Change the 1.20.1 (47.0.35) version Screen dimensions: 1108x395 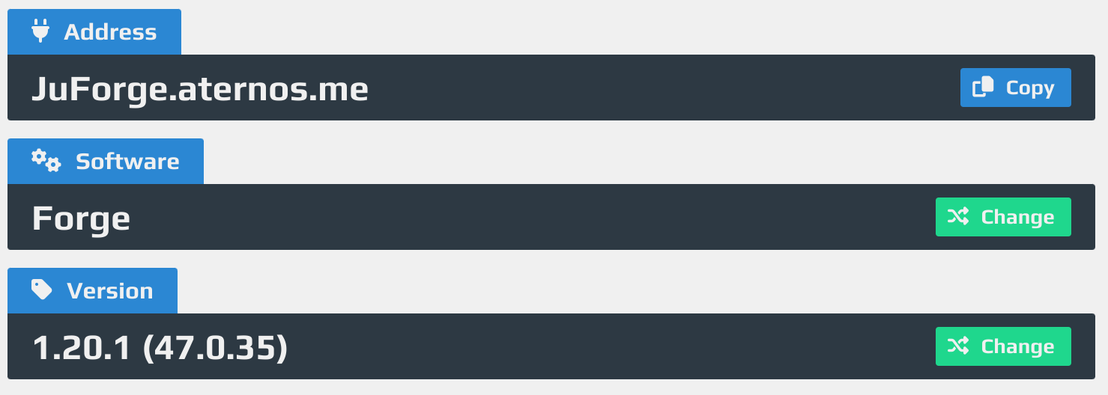pos(1003,346)
